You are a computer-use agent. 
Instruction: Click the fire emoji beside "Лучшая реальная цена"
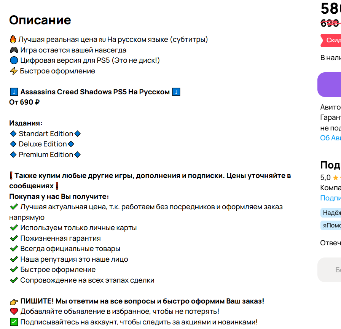(13, 40)
